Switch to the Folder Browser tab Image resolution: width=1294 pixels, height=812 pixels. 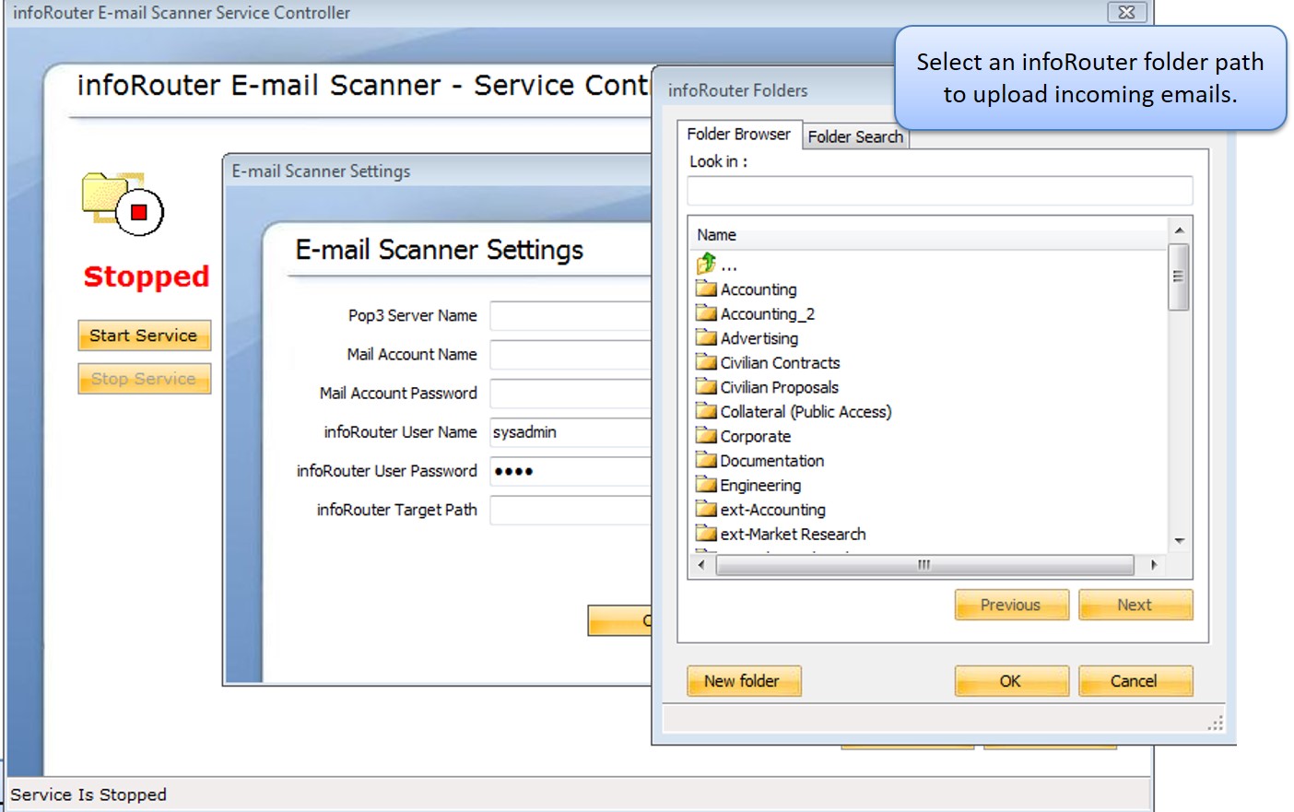[x=737, y=134]
